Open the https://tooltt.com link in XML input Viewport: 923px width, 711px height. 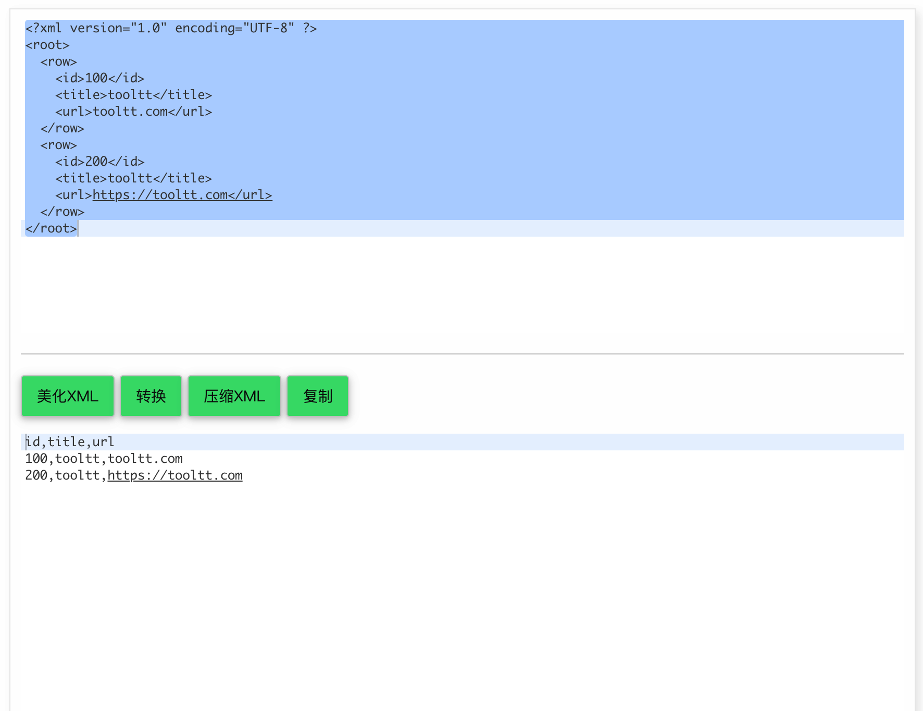click(x=182, y=195)
